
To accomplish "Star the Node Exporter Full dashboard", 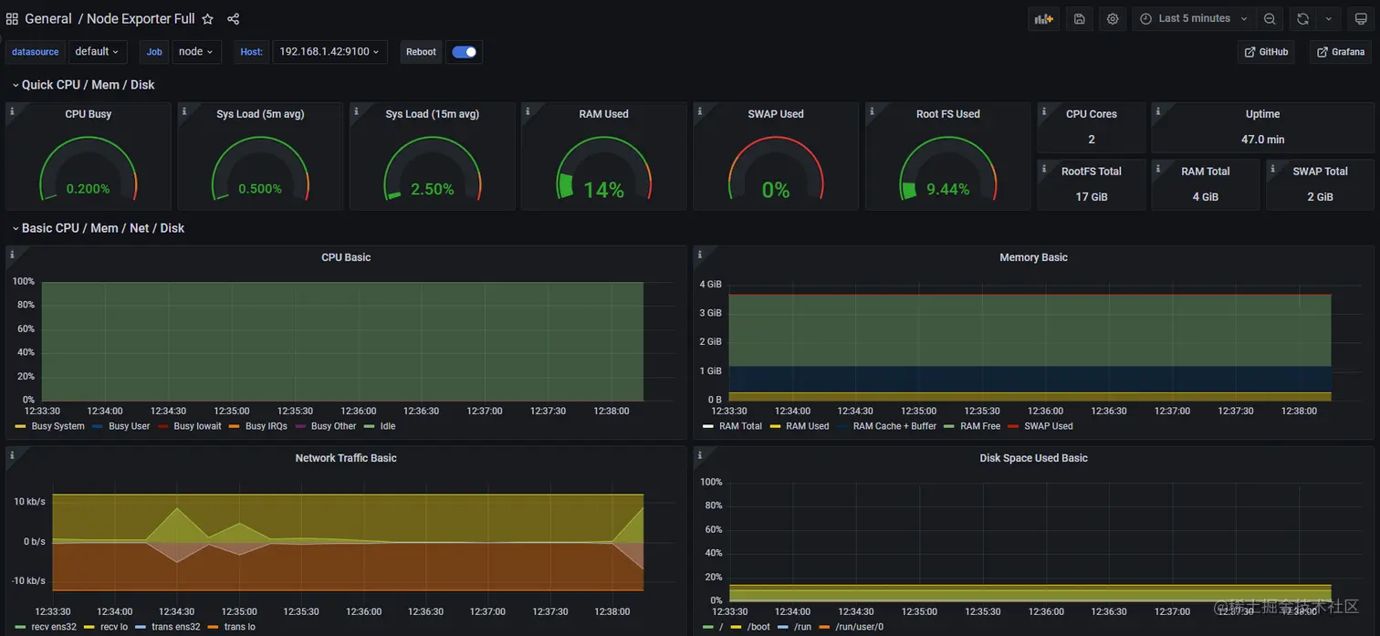I will (207, 19).
